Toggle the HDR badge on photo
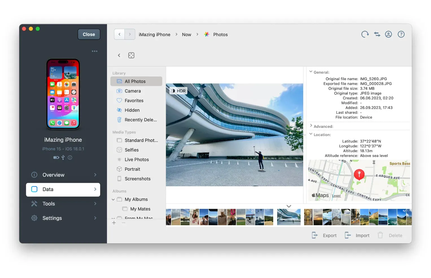 [178, 91]
